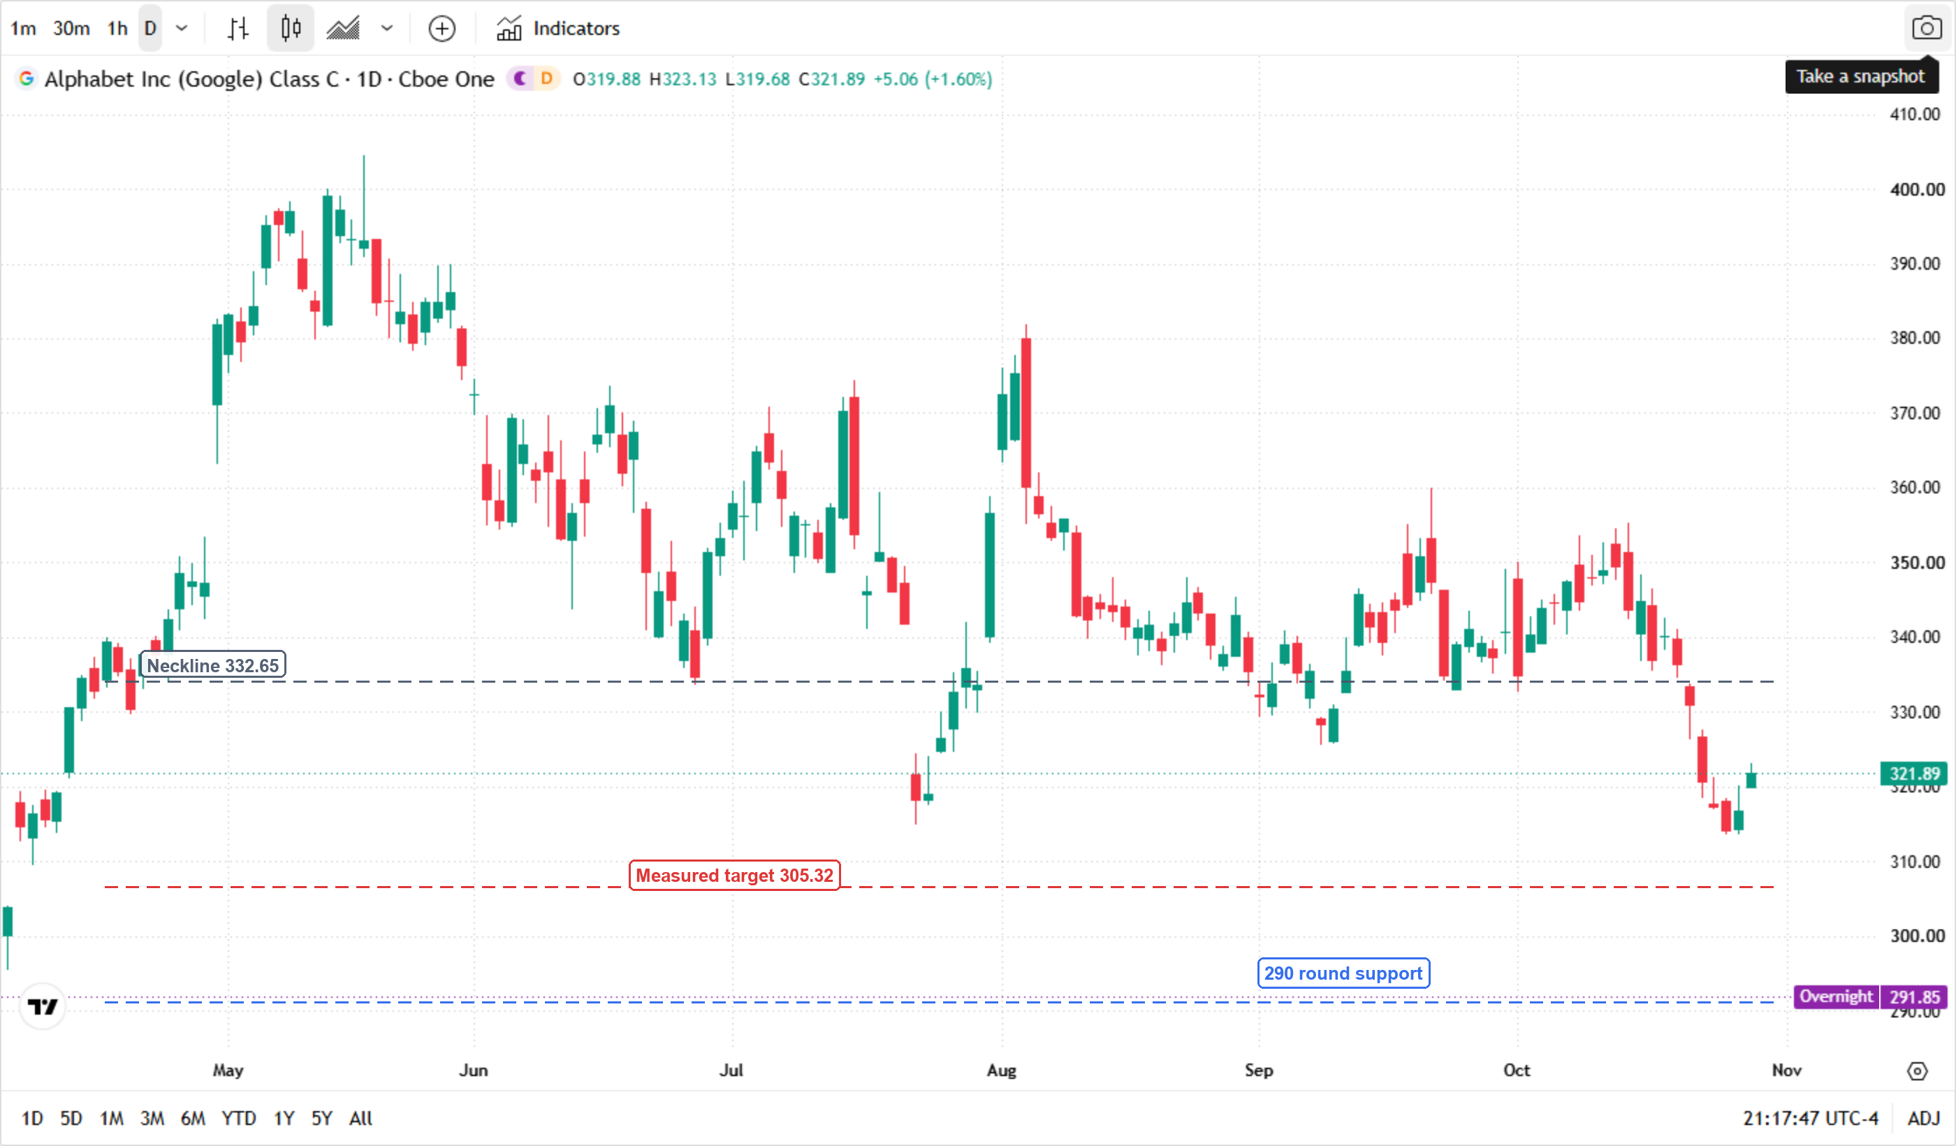Viewport: 1956px width, 1146px height.
Task: Click the Aug label on time axis
Action: (x=1002, y=1071)
